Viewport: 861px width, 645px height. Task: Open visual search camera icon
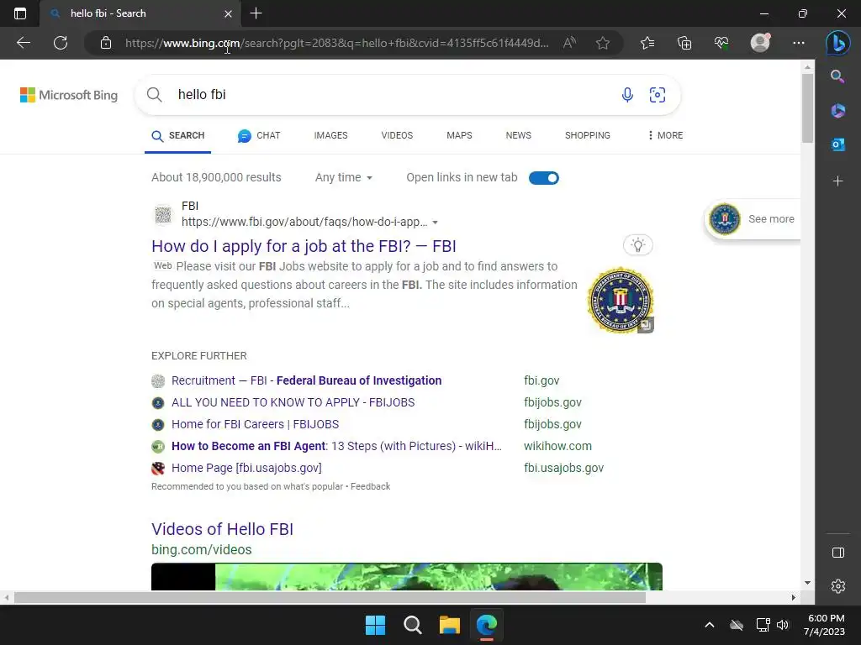coord(658,94)
